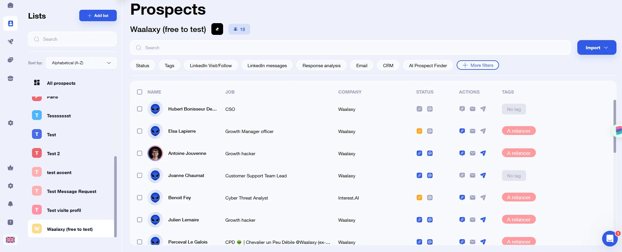622x252 pixels.
Task: Check the box for Hubert Bonisseur
Action: (140, 109)
